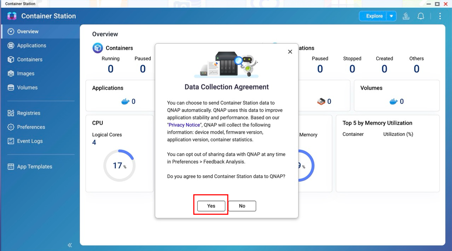Open the notifications bell icon
This screenshot has width=452, height=251.
[x=421, y=16]
